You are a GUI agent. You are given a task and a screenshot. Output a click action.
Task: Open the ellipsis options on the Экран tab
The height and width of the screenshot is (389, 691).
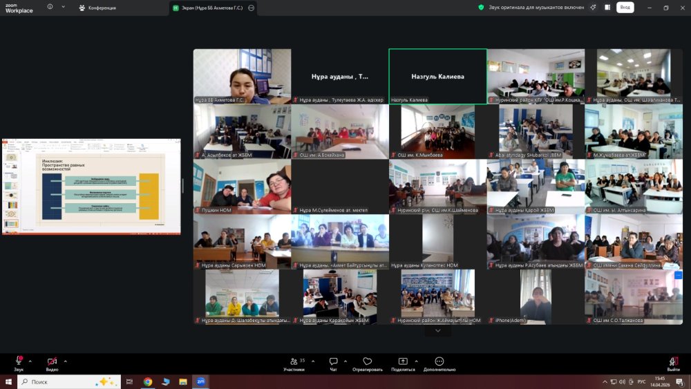(252, 8)
